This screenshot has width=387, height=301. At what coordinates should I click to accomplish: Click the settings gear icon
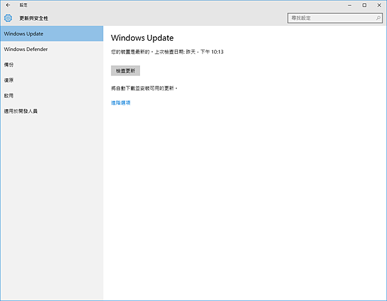[x=8, y=18]
